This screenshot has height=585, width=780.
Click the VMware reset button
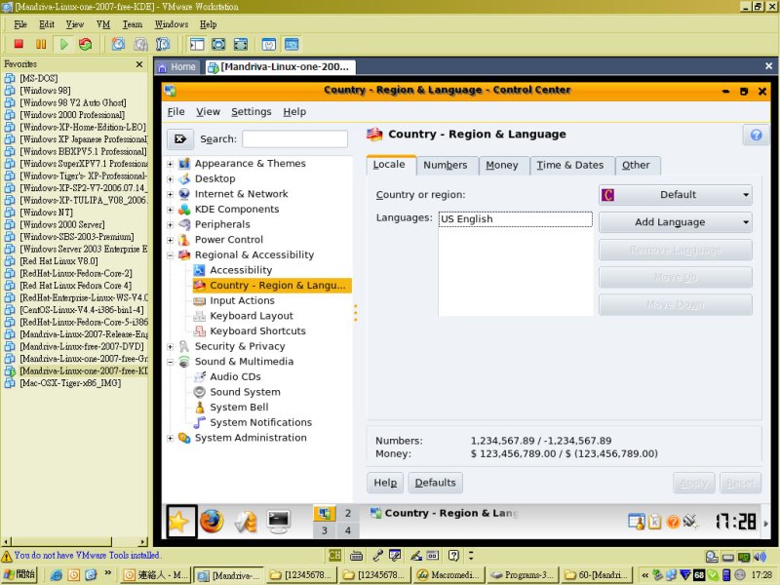click(x=86, y=44)
